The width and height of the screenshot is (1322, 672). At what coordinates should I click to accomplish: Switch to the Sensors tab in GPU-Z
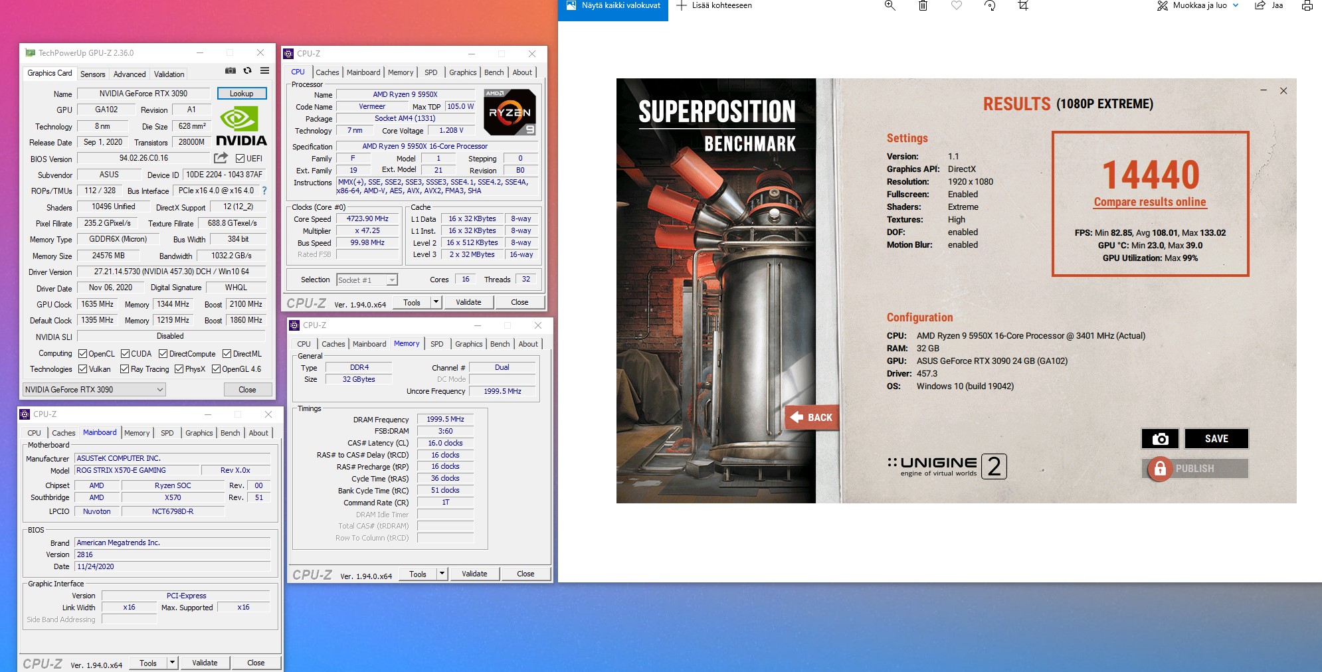(92, 74)
